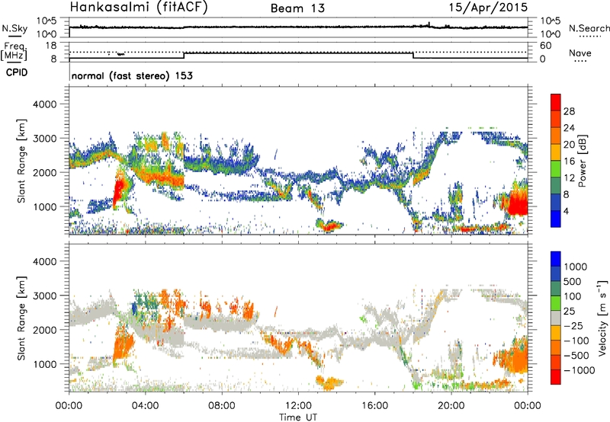The image size is (610, 422).
Task: Click the 'Velocity [m s⁻¹]' colorbar label
Action: point(603,318)
